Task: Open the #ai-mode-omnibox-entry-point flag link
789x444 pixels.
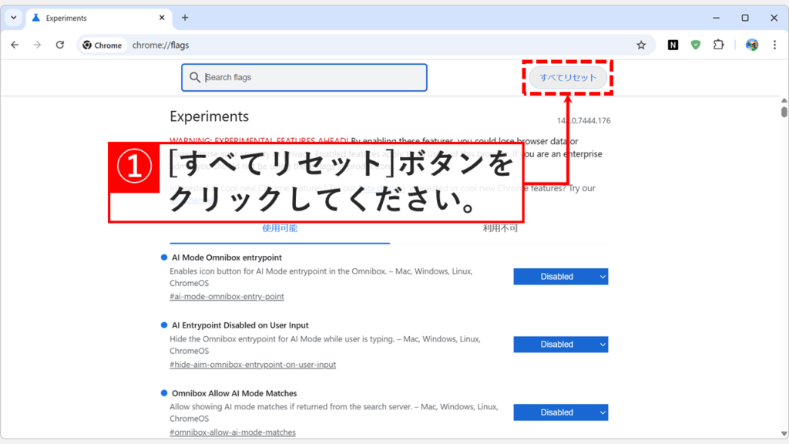Action: [227, 296]
